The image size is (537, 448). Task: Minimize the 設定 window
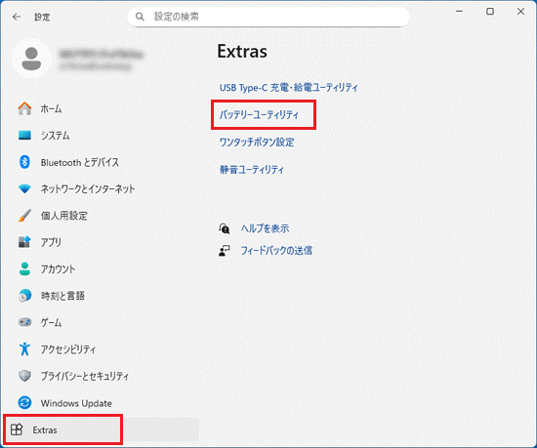[460, 12]
